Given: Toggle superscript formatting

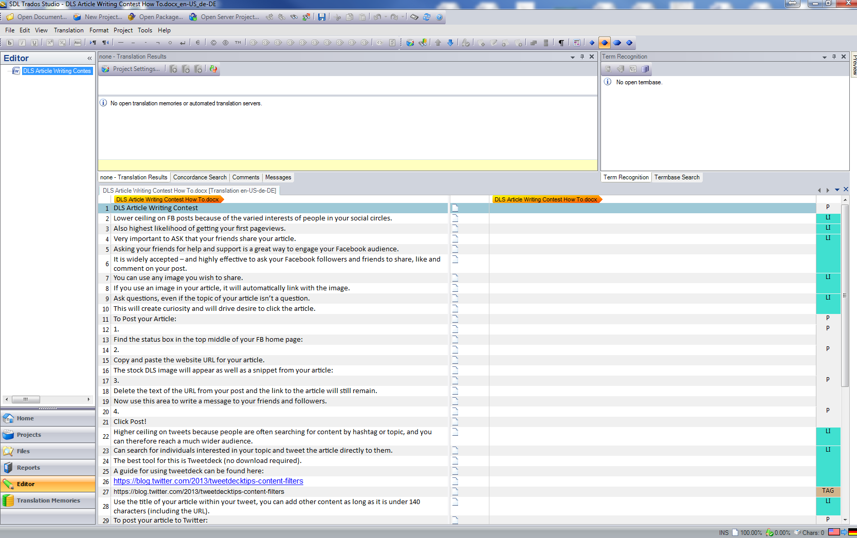Looking at the screenshot, I should click(50, 43).
